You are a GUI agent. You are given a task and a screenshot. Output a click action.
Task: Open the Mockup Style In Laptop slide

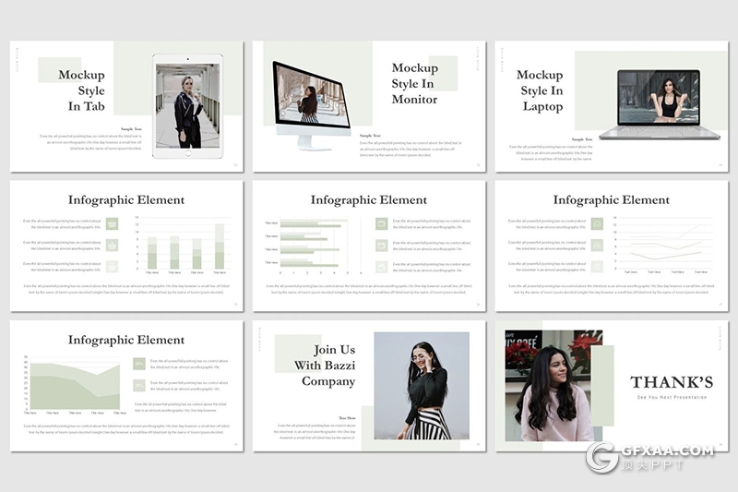611,106
